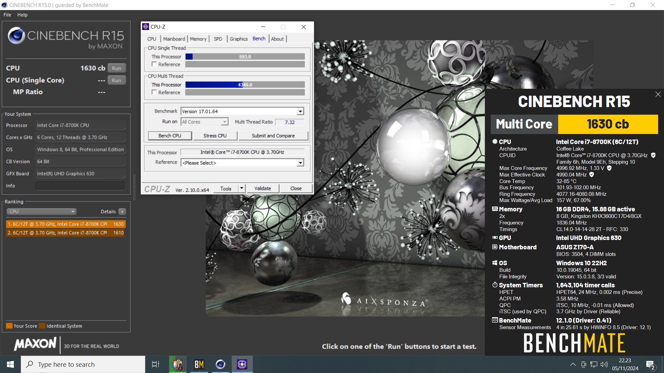Switch to CPU-Z taskbar icon
The image size is (664, 373).
tap(242, 364)
